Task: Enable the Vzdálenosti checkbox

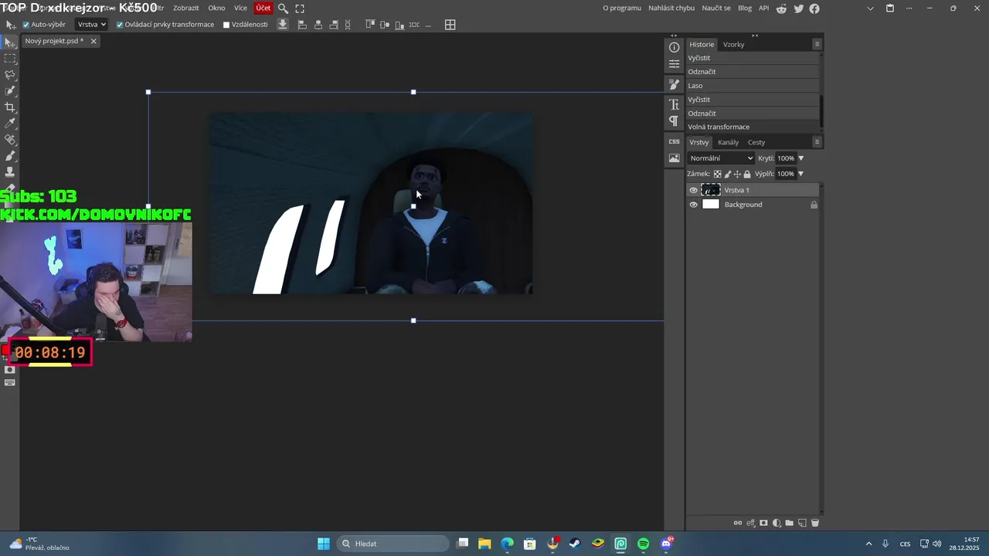Action: click(226, 25)
